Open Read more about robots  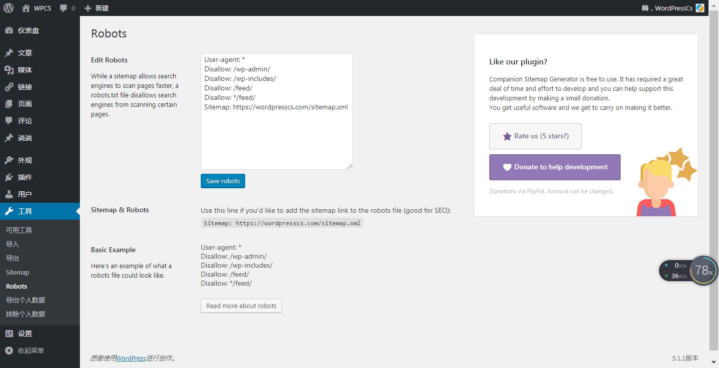[x=241, y=306]
